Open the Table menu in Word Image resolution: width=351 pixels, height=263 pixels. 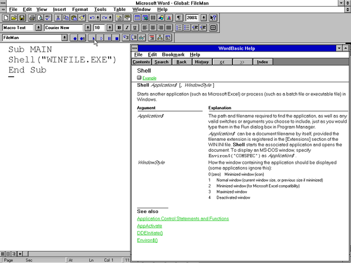click(x=120, y=9)
